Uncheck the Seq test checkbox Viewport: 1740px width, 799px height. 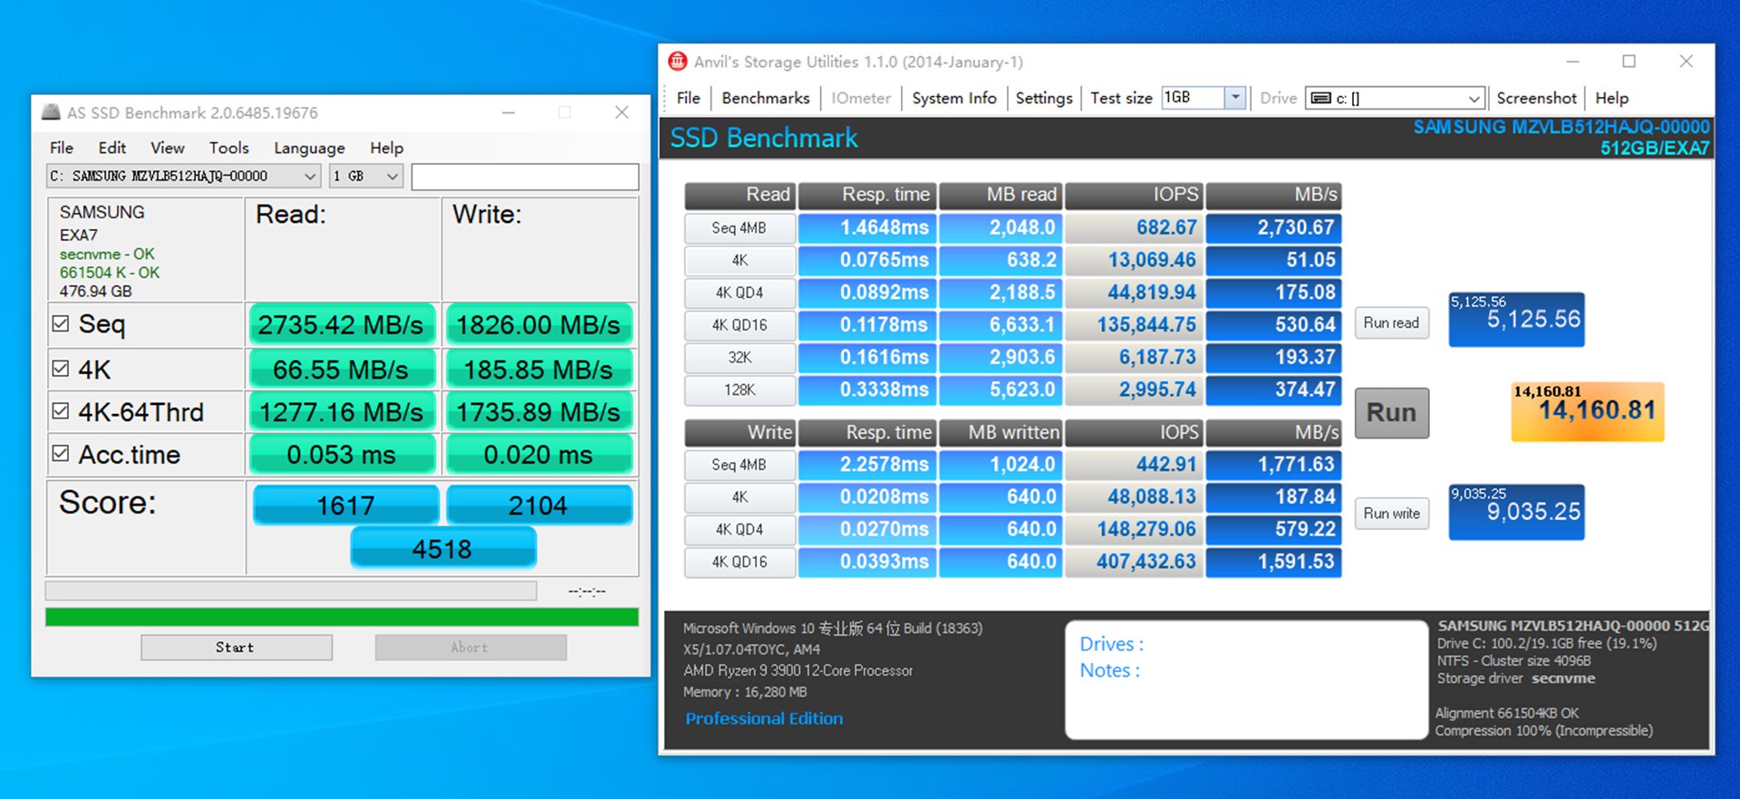[x=61, y=323]
